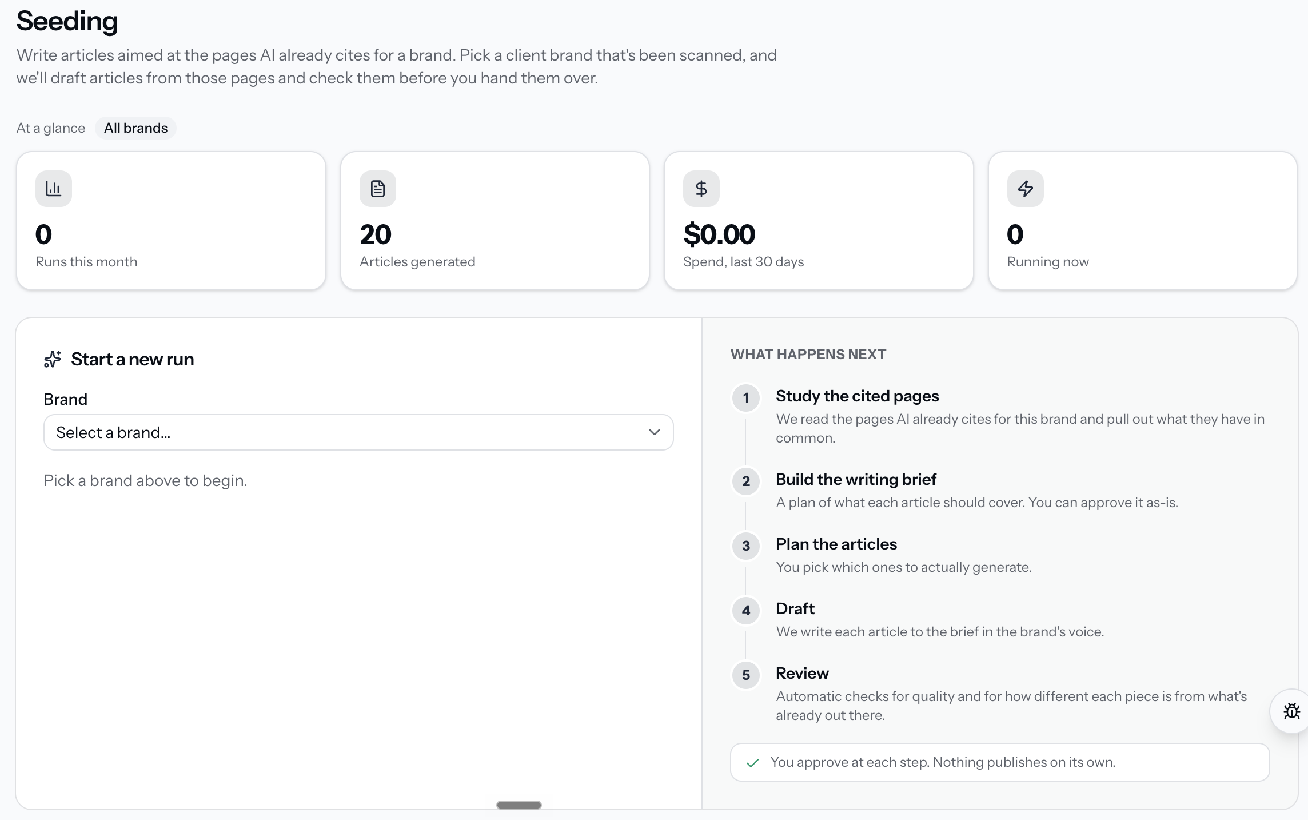The height and width of the screenshot is (820, 1308).
Task: Click Spend, last 30 days label
Action: click(x=743, y=262)
